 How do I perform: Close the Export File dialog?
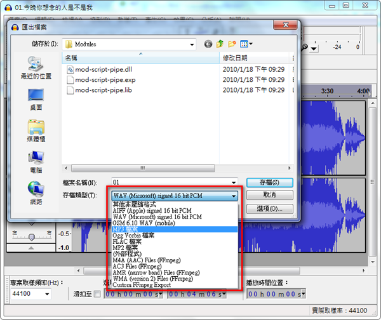click(x=286, y=25)
